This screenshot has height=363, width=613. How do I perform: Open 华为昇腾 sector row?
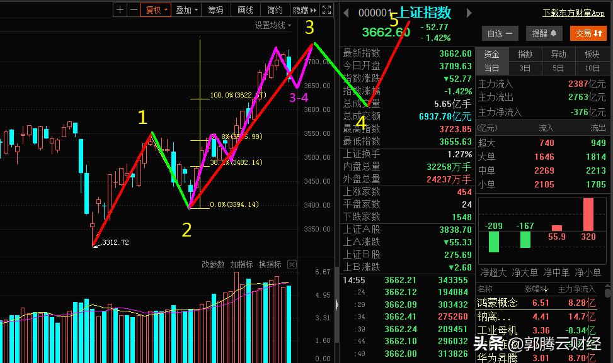click(x=536, y=357)
